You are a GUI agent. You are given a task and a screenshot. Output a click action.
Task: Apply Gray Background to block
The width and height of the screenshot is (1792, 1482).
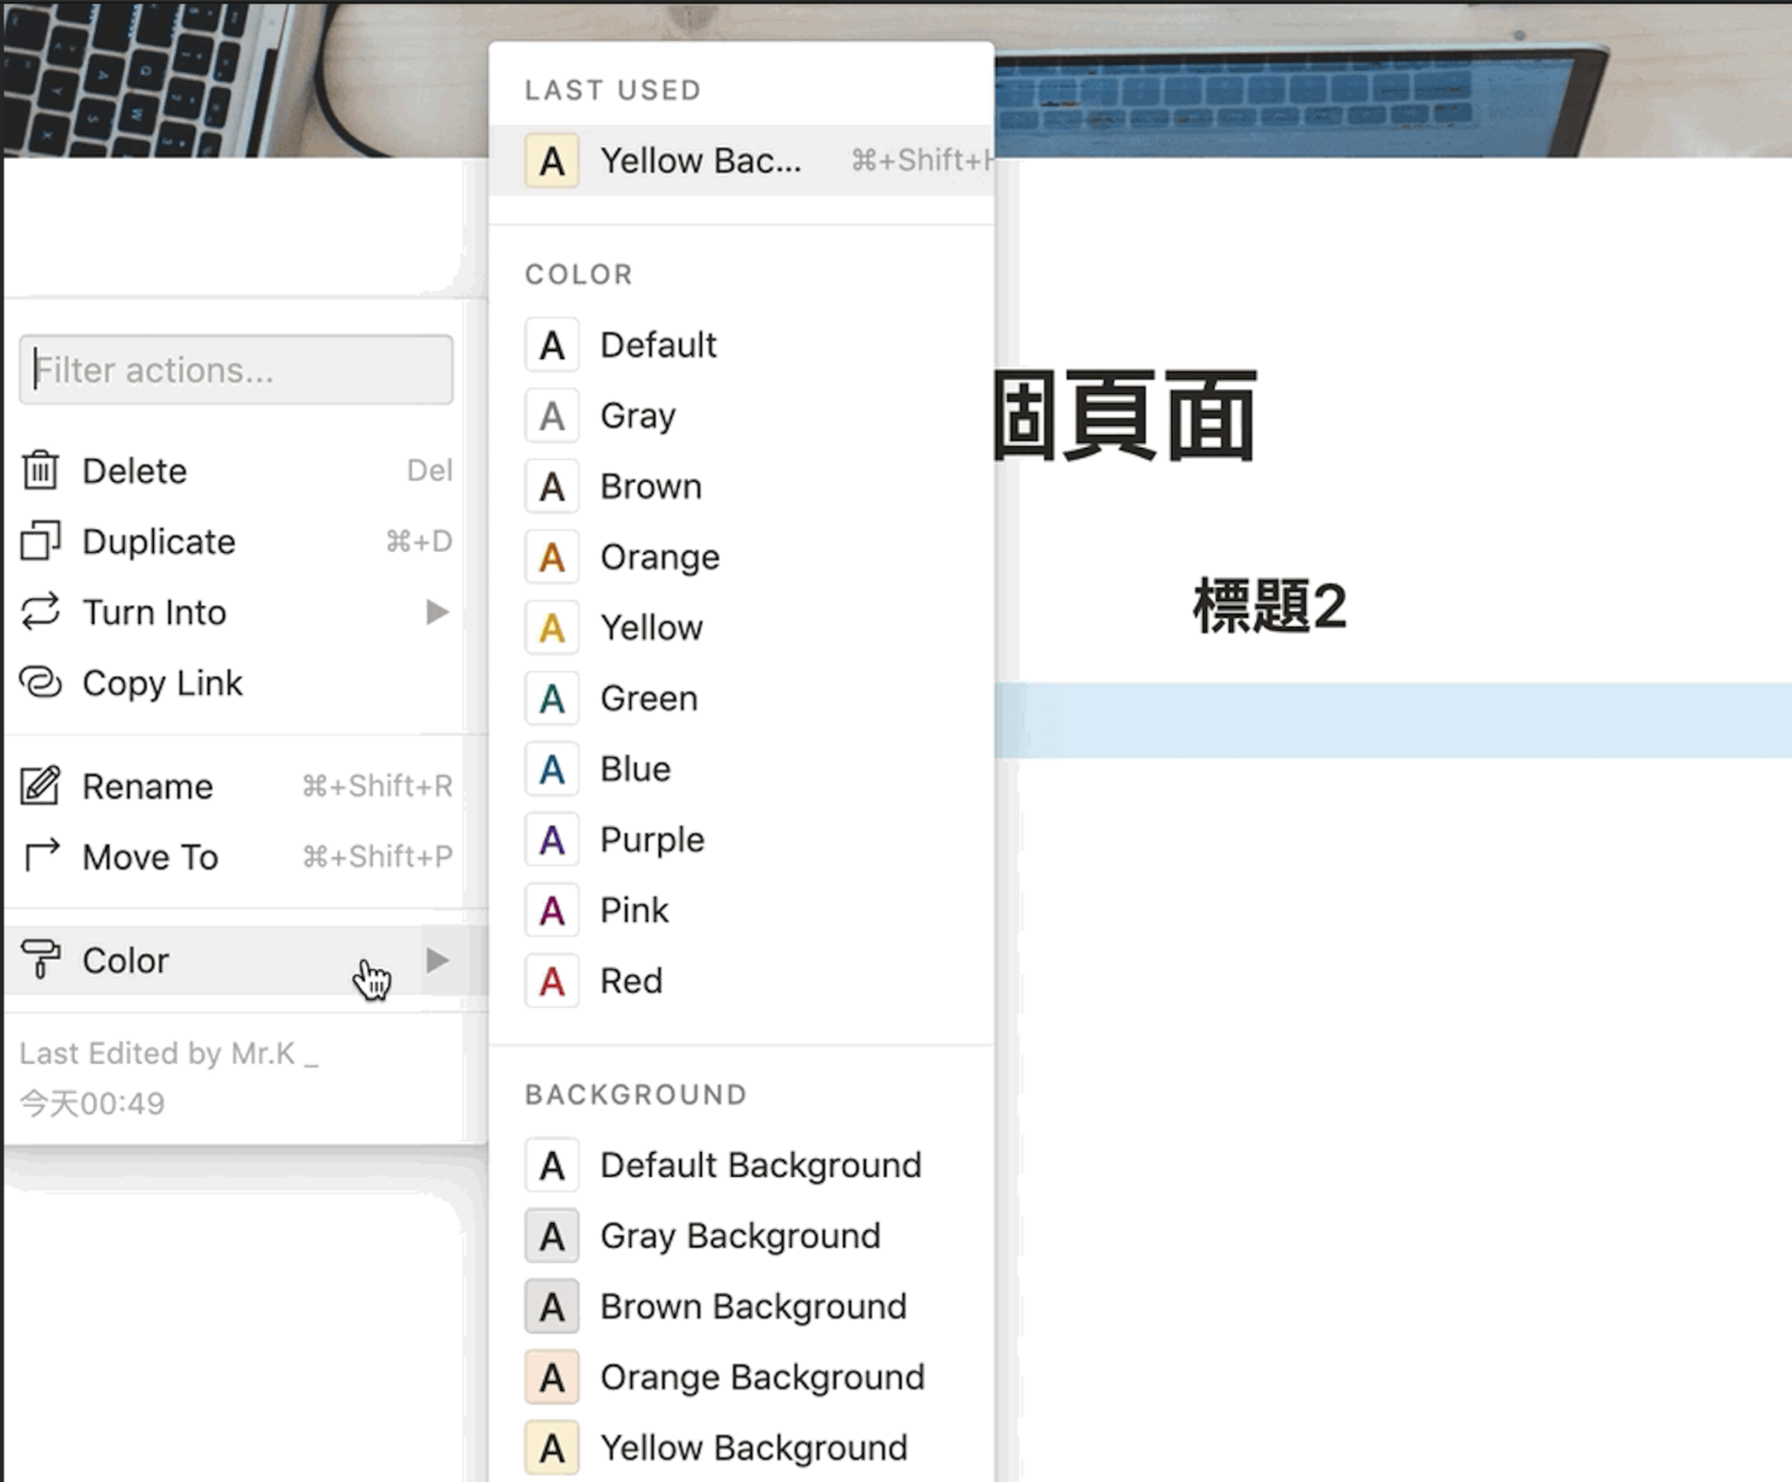click(739, 1236)
